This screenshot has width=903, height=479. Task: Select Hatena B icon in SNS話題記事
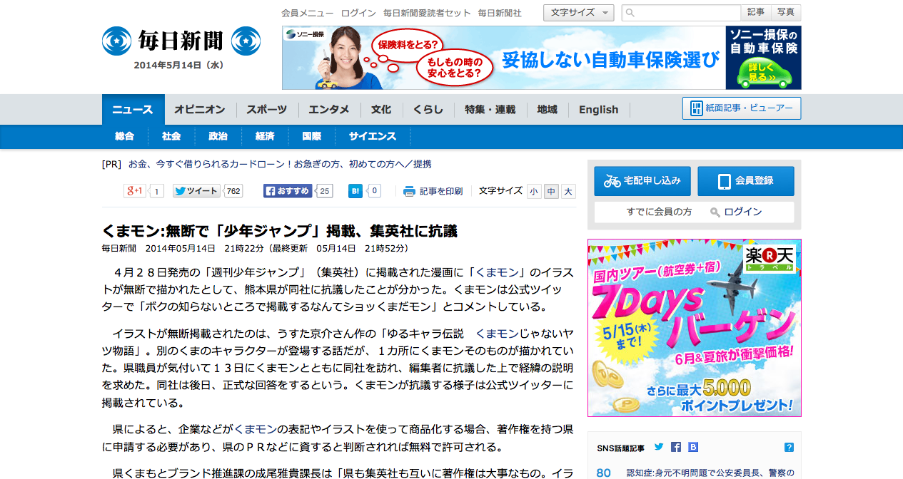pos(693,448)
